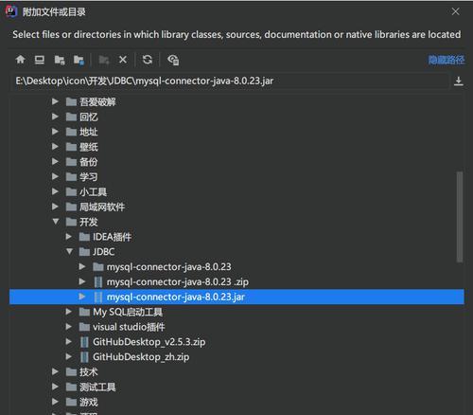This screenshot has width=473, height=415.
Task: Collapse the 开发 folder
Action: (x=56, y=222)
